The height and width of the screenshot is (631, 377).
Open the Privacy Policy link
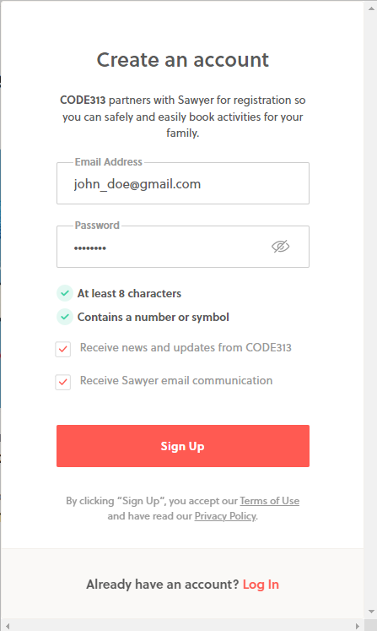pos(225,516)
